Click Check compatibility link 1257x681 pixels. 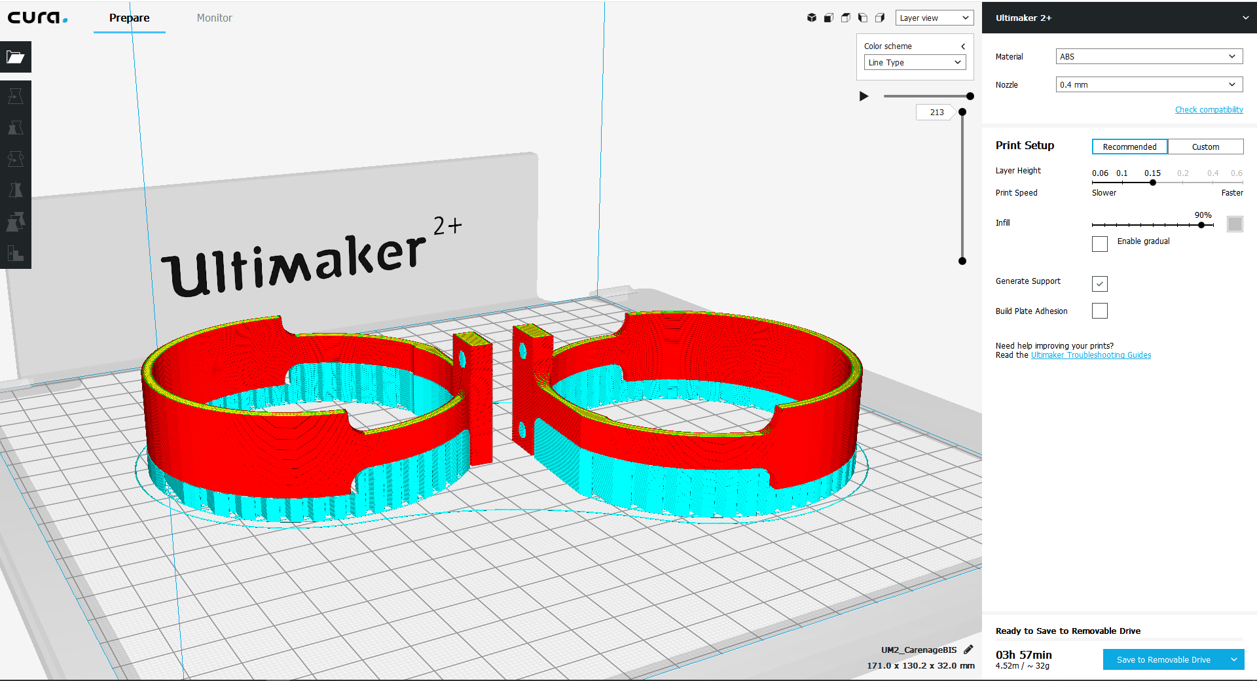tap(1209, 110)
